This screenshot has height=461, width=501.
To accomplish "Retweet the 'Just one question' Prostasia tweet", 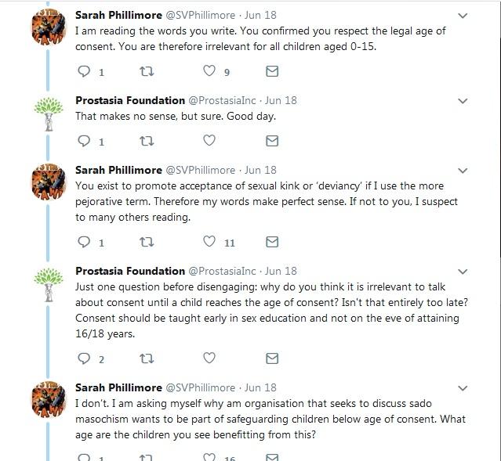I will coord(147,359).
